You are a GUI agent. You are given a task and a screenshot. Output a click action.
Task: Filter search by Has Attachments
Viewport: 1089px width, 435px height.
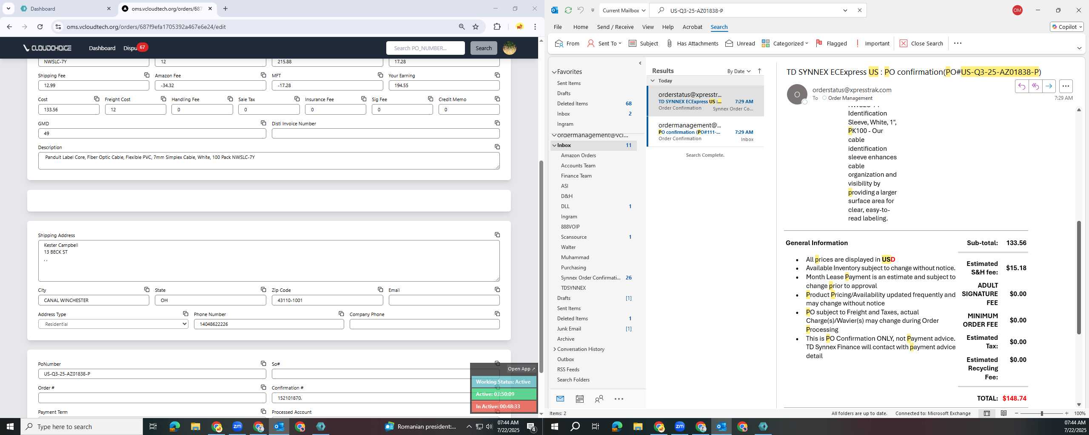[x=692, y=43]
